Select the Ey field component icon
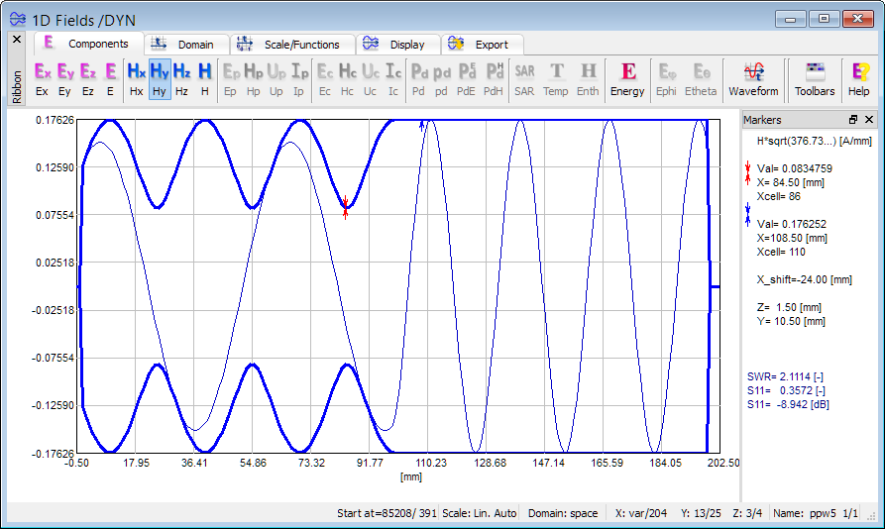This screenshot has width=885, height=529. click(65, 78)
